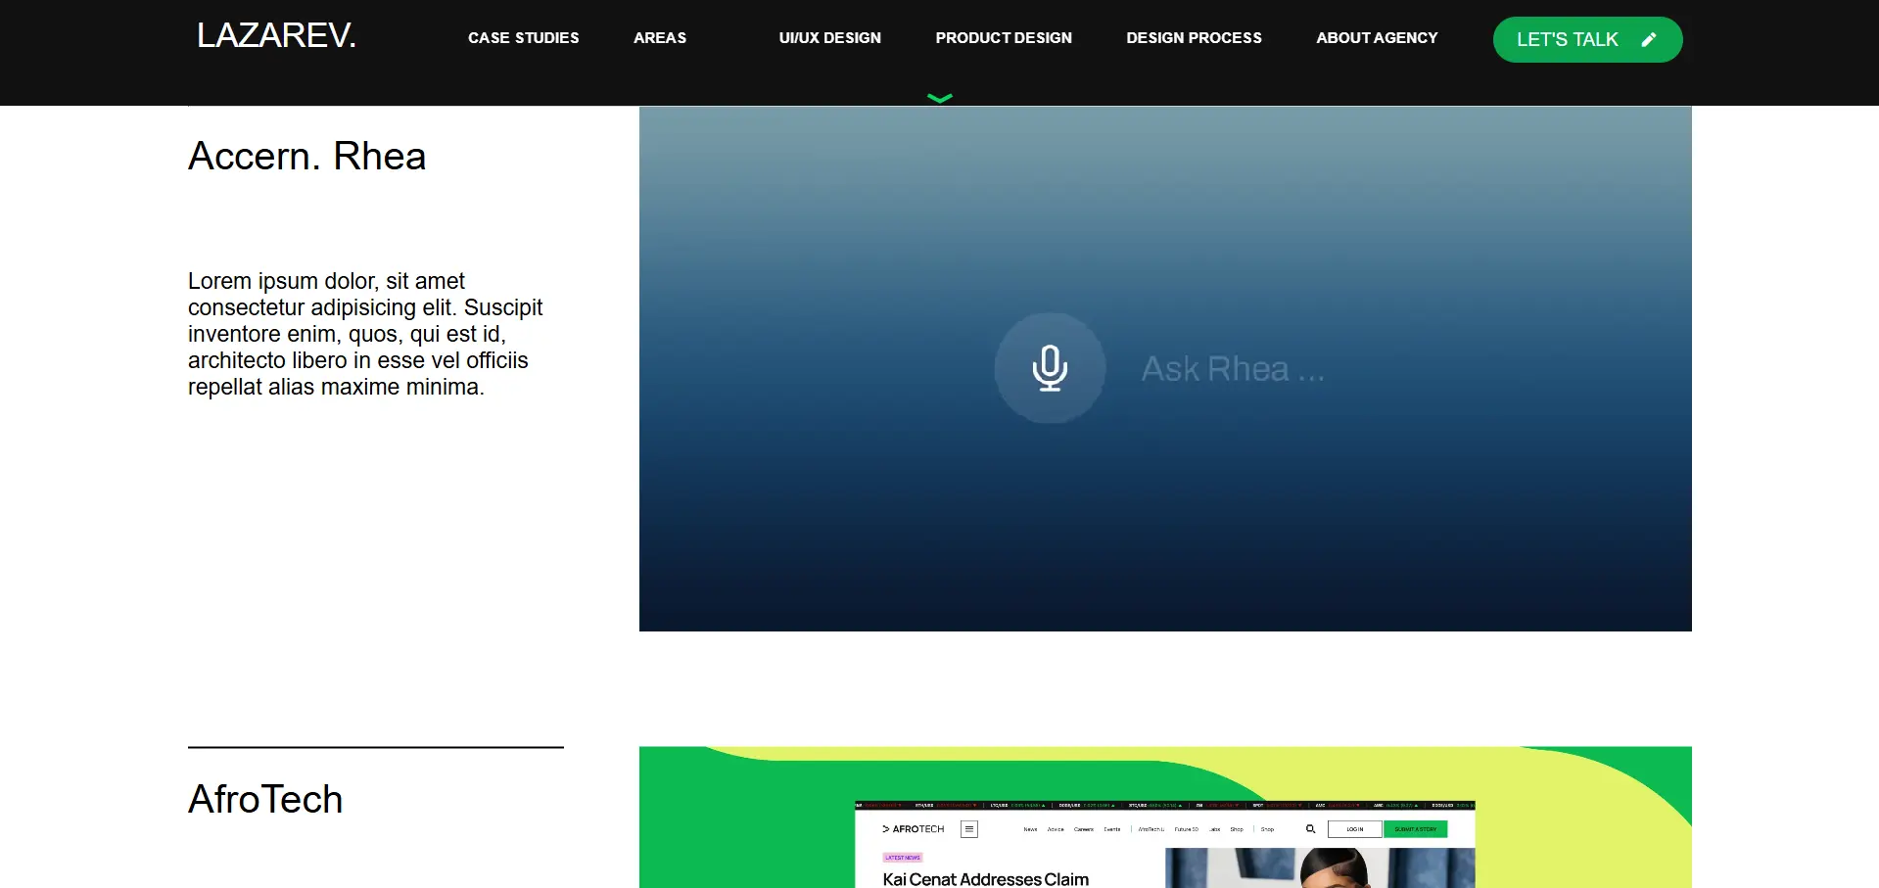Expand the PRODUCT DESIGN menu item
The image size is (1879, 888).
(1003, 38)
